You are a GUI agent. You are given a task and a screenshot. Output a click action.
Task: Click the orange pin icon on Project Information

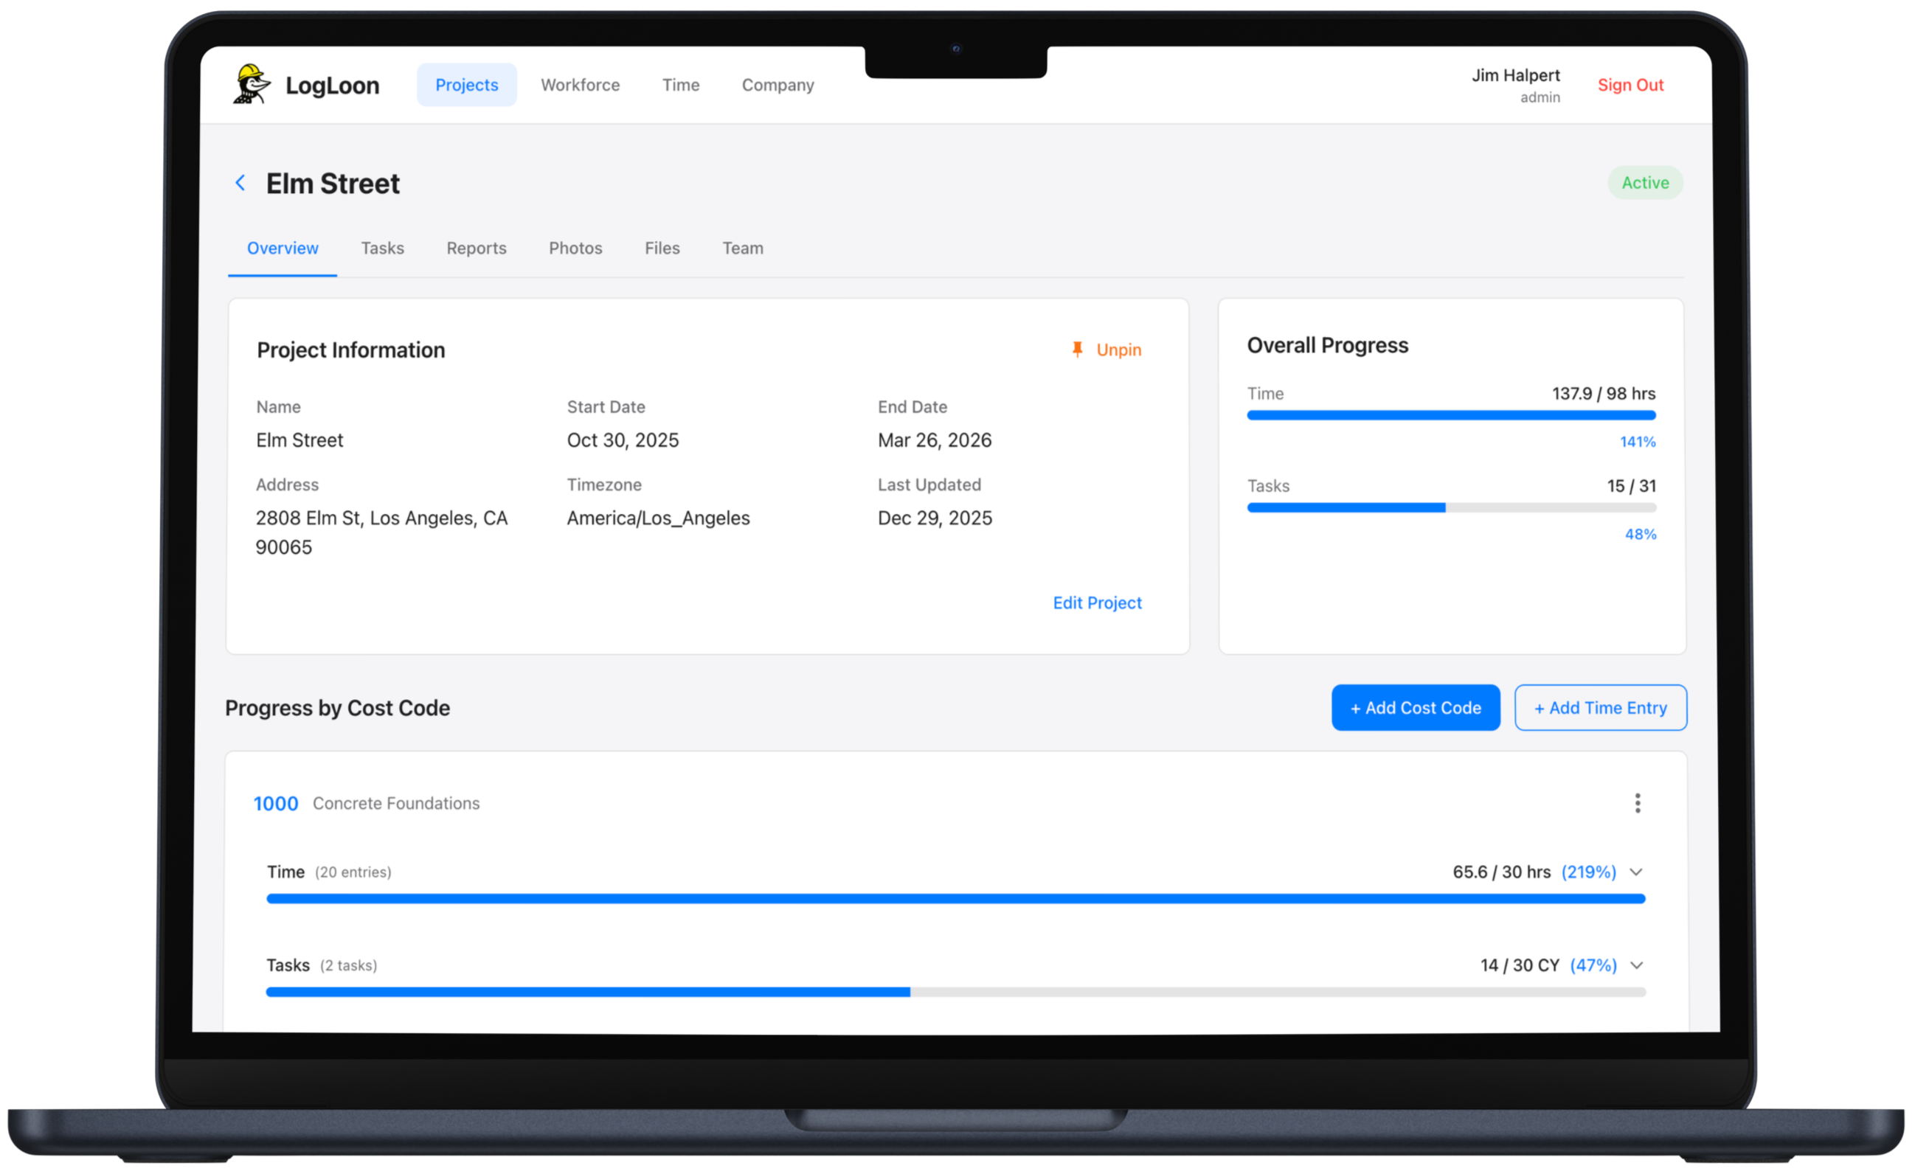[x=1077, y=349]
